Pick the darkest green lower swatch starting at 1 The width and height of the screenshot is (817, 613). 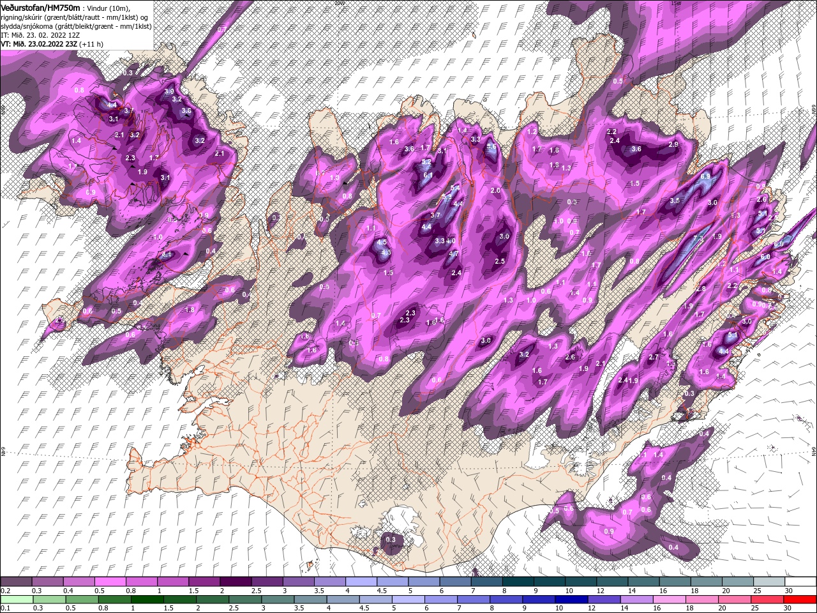click(147, 600)
